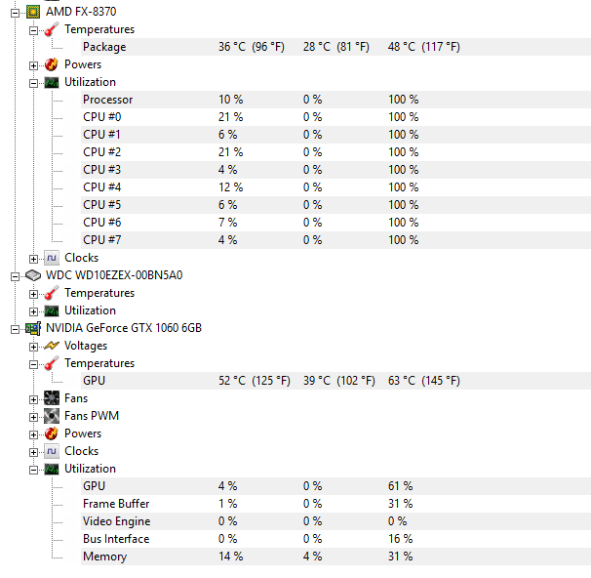Image resolution: width=591 pixels, height=578 pixels.
Task: Collapse the GPU Temperatures section
Action: point(33,365)
